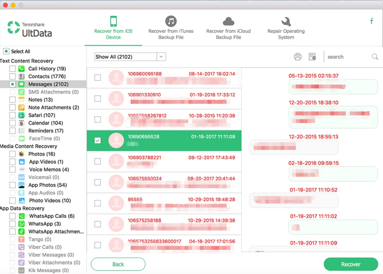Click the Reminders icon
Image resolution: width=383 pixels, height=274 pixels.
point(22,131)
